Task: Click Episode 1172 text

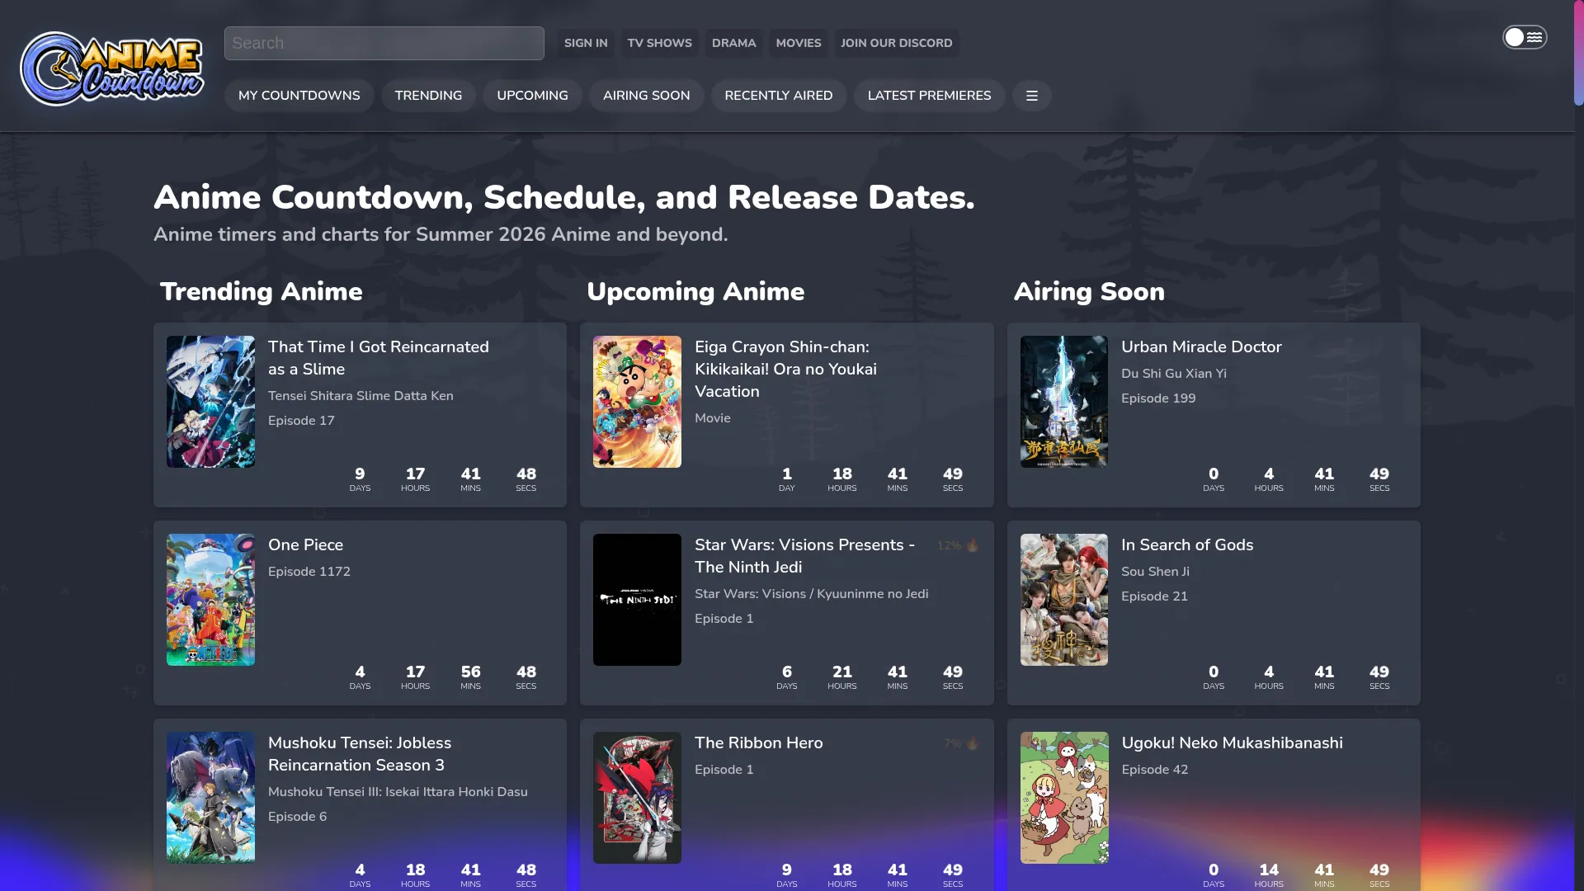Action: coord(309,572)
